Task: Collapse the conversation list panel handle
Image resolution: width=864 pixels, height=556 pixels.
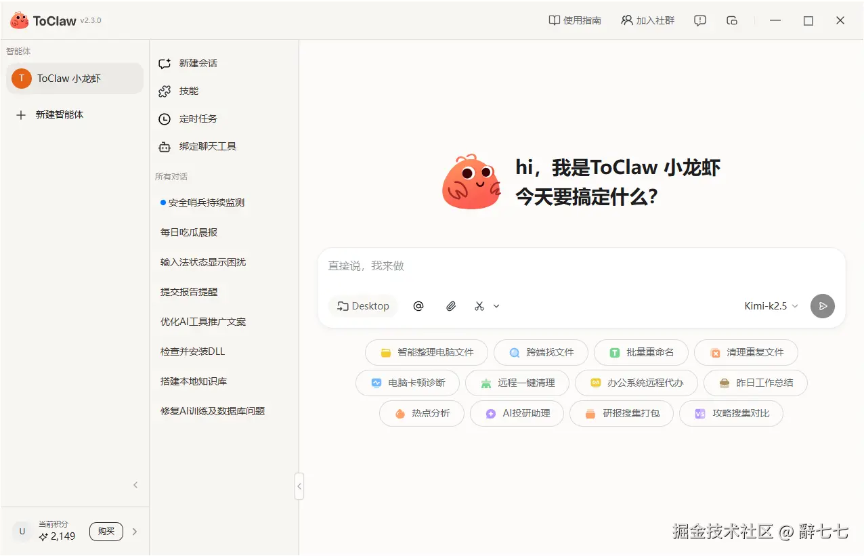Action: pyautogui.click(x=299, y=486)
